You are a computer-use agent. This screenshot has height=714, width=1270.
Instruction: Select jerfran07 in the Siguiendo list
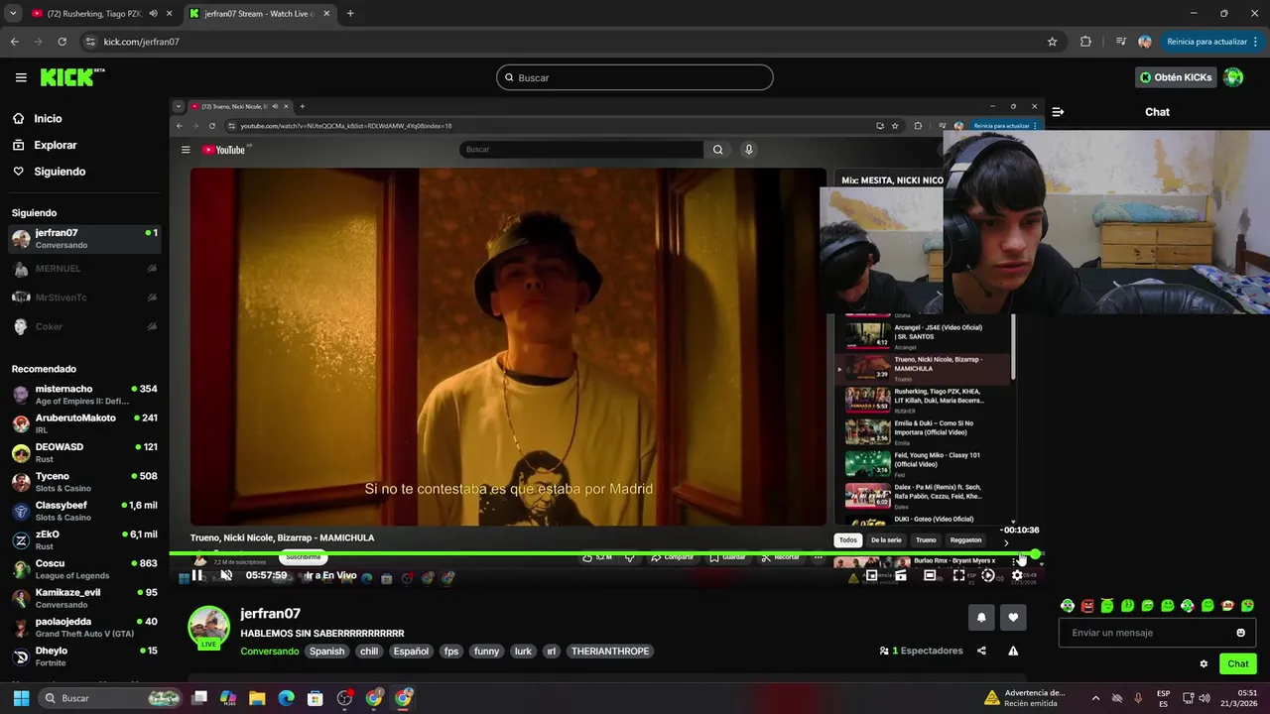tap(84, 238)
